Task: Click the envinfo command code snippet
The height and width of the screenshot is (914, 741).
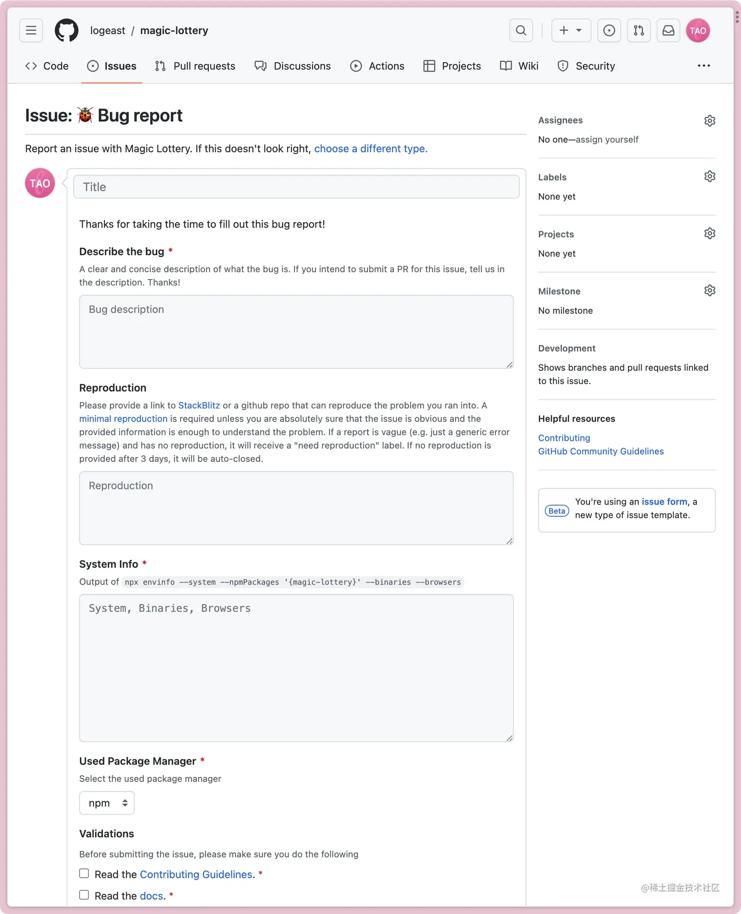Action: pyautogui.click(x=293, y=582)
